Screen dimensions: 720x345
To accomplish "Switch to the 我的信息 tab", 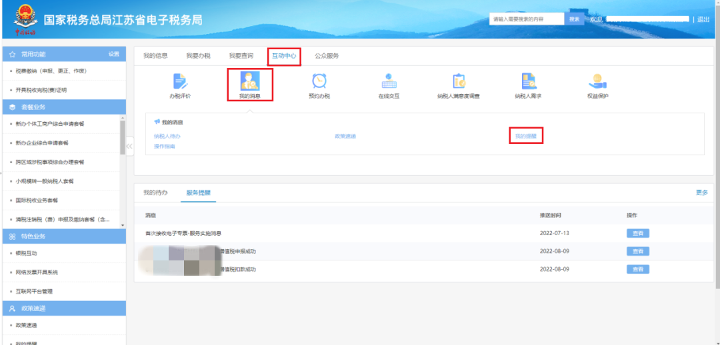I will 155,56.
